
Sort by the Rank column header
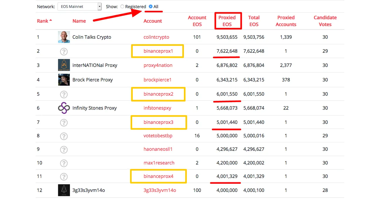(44, 21)
